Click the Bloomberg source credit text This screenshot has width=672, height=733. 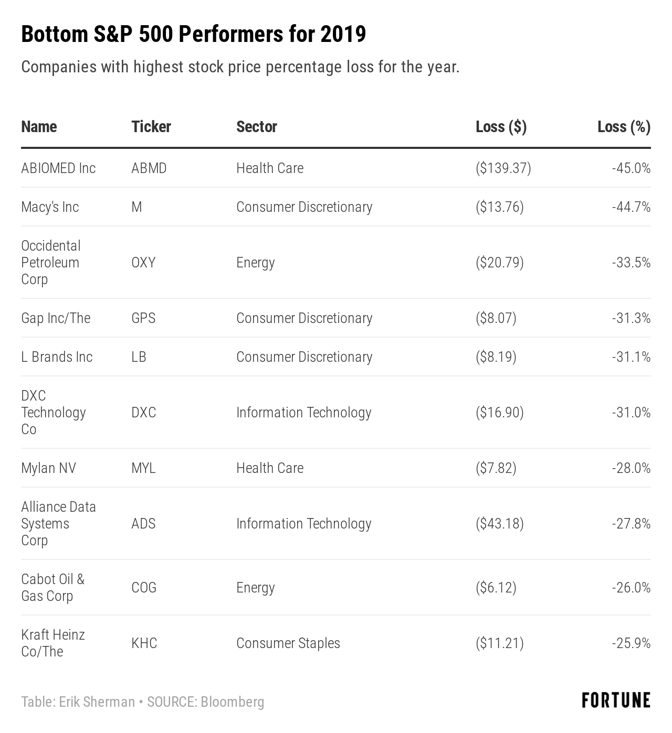tap(232, 702)
